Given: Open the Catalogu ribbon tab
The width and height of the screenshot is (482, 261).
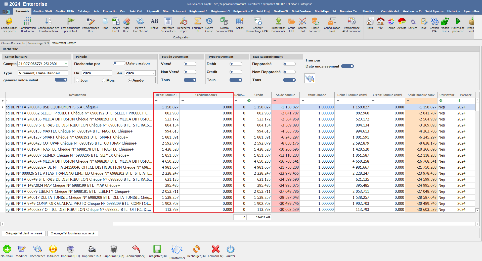Looking at the screenshot, I should 84,11.
